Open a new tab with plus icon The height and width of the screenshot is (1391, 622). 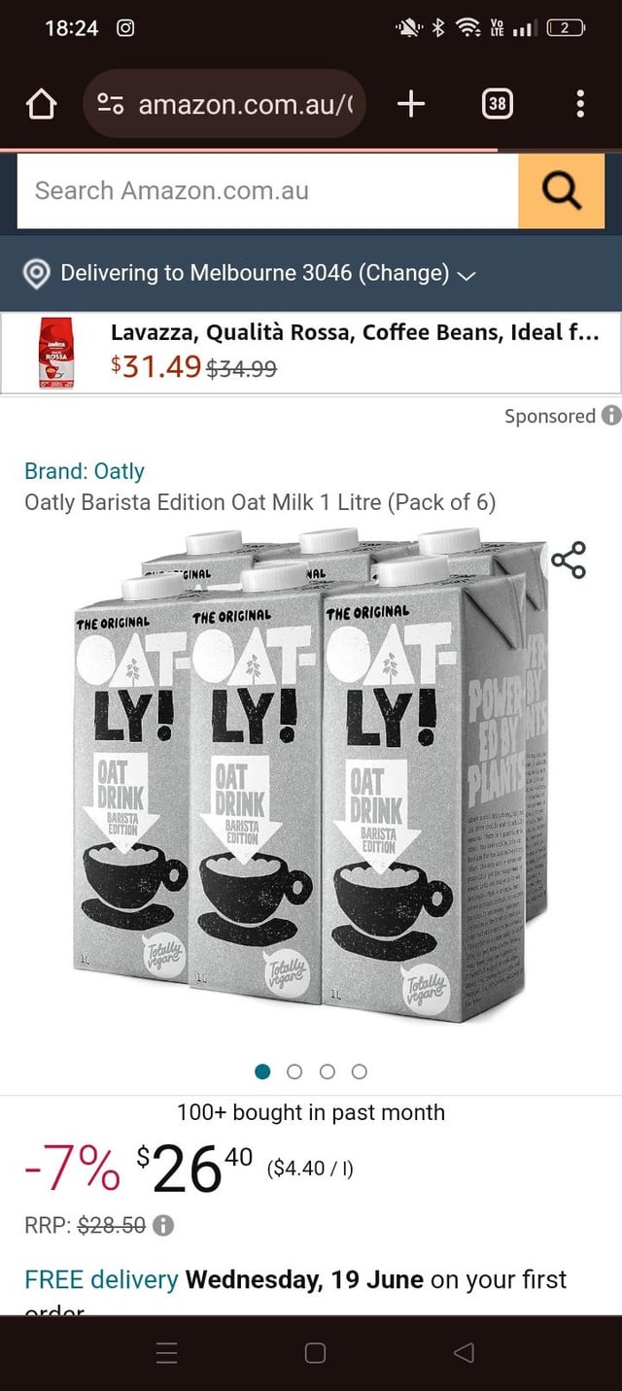tap(411, 104)
